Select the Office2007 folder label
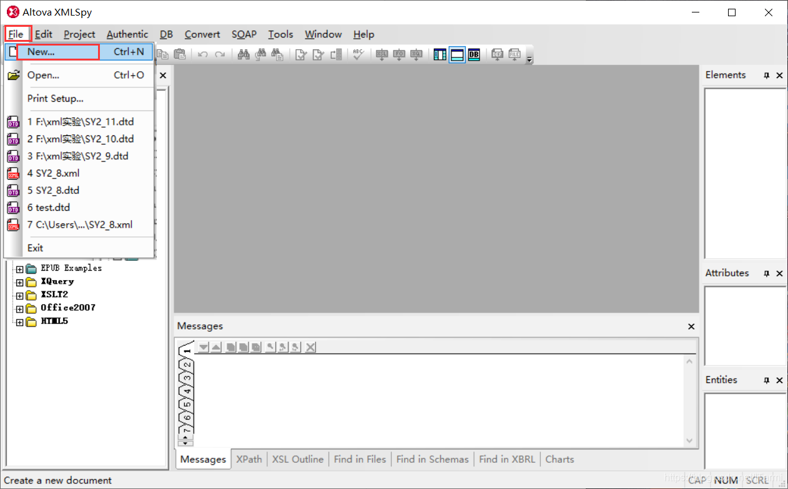Screen dimensions: 788x489 click(x=68, y=307)
